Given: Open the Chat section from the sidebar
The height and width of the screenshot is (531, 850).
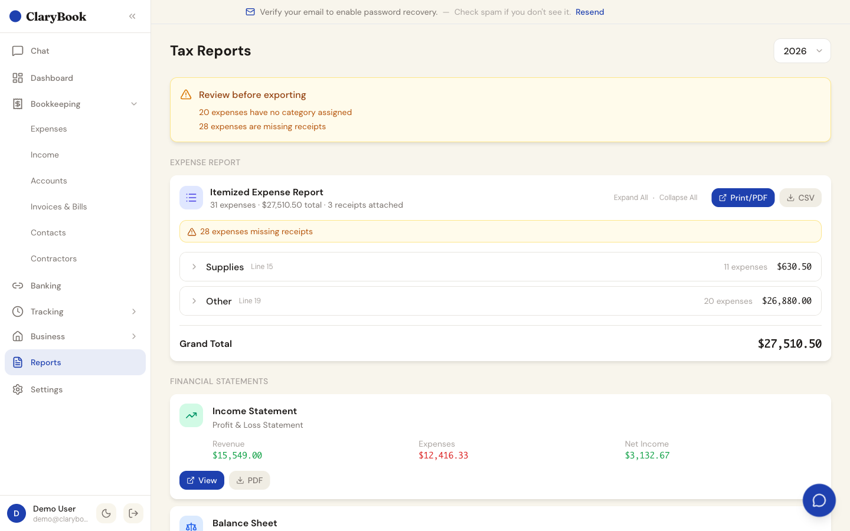Looking at the screenshot, I should (x=40, y=51).
